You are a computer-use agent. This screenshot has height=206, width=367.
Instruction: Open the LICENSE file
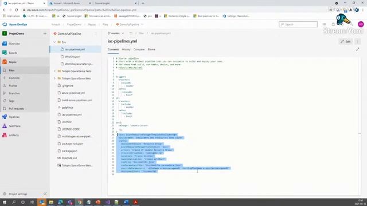coord(67,122)
